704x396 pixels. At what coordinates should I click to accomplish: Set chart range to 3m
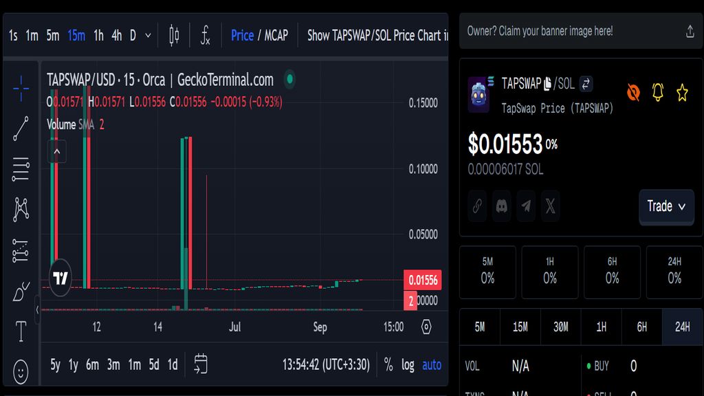[x=113, y=364]
